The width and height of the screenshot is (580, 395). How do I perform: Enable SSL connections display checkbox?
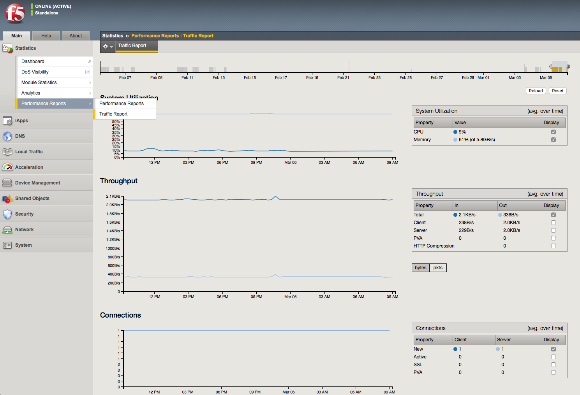point(554,365)
